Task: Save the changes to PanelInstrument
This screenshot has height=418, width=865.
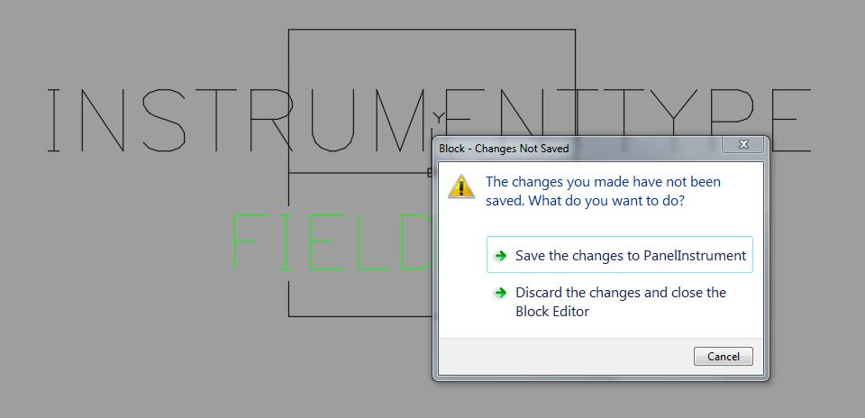Action: pos(620,255)
